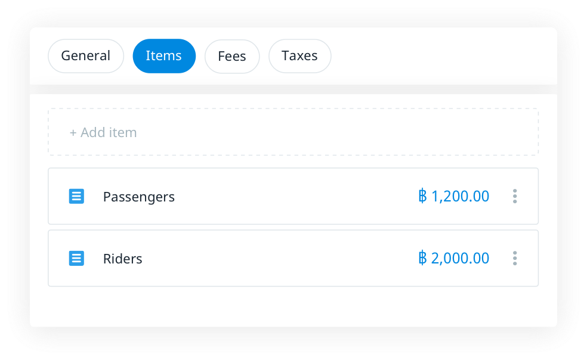Click the Add item text
This screenshot has height=360, width=587.
click(x=109, y=132)
